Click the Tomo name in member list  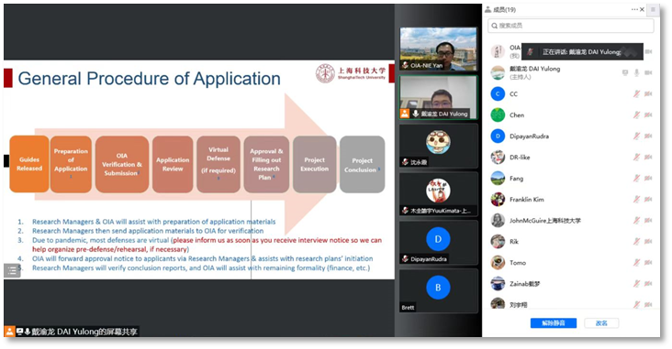pyautogui.click(x=518, y=262)
